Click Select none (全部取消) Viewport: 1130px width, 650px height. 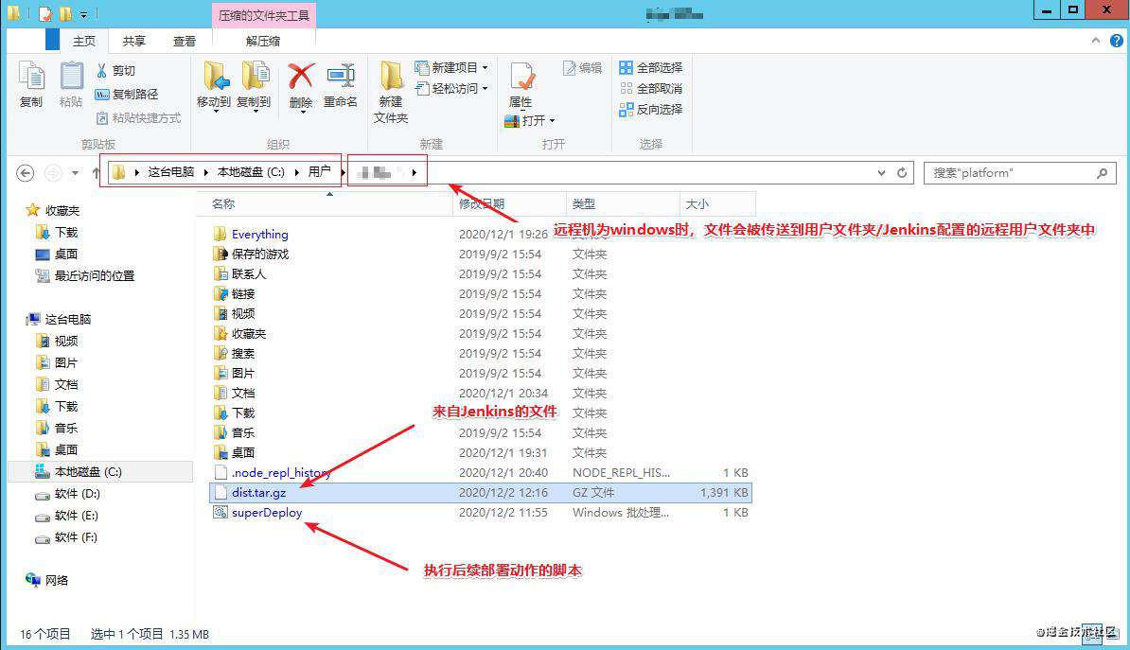click(x=651, y=88)
